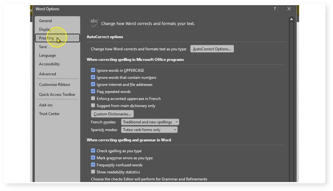The height and width of the screenshot is (191, 333).
Task: Select the Proofing category
Action: tap(57, 38)
